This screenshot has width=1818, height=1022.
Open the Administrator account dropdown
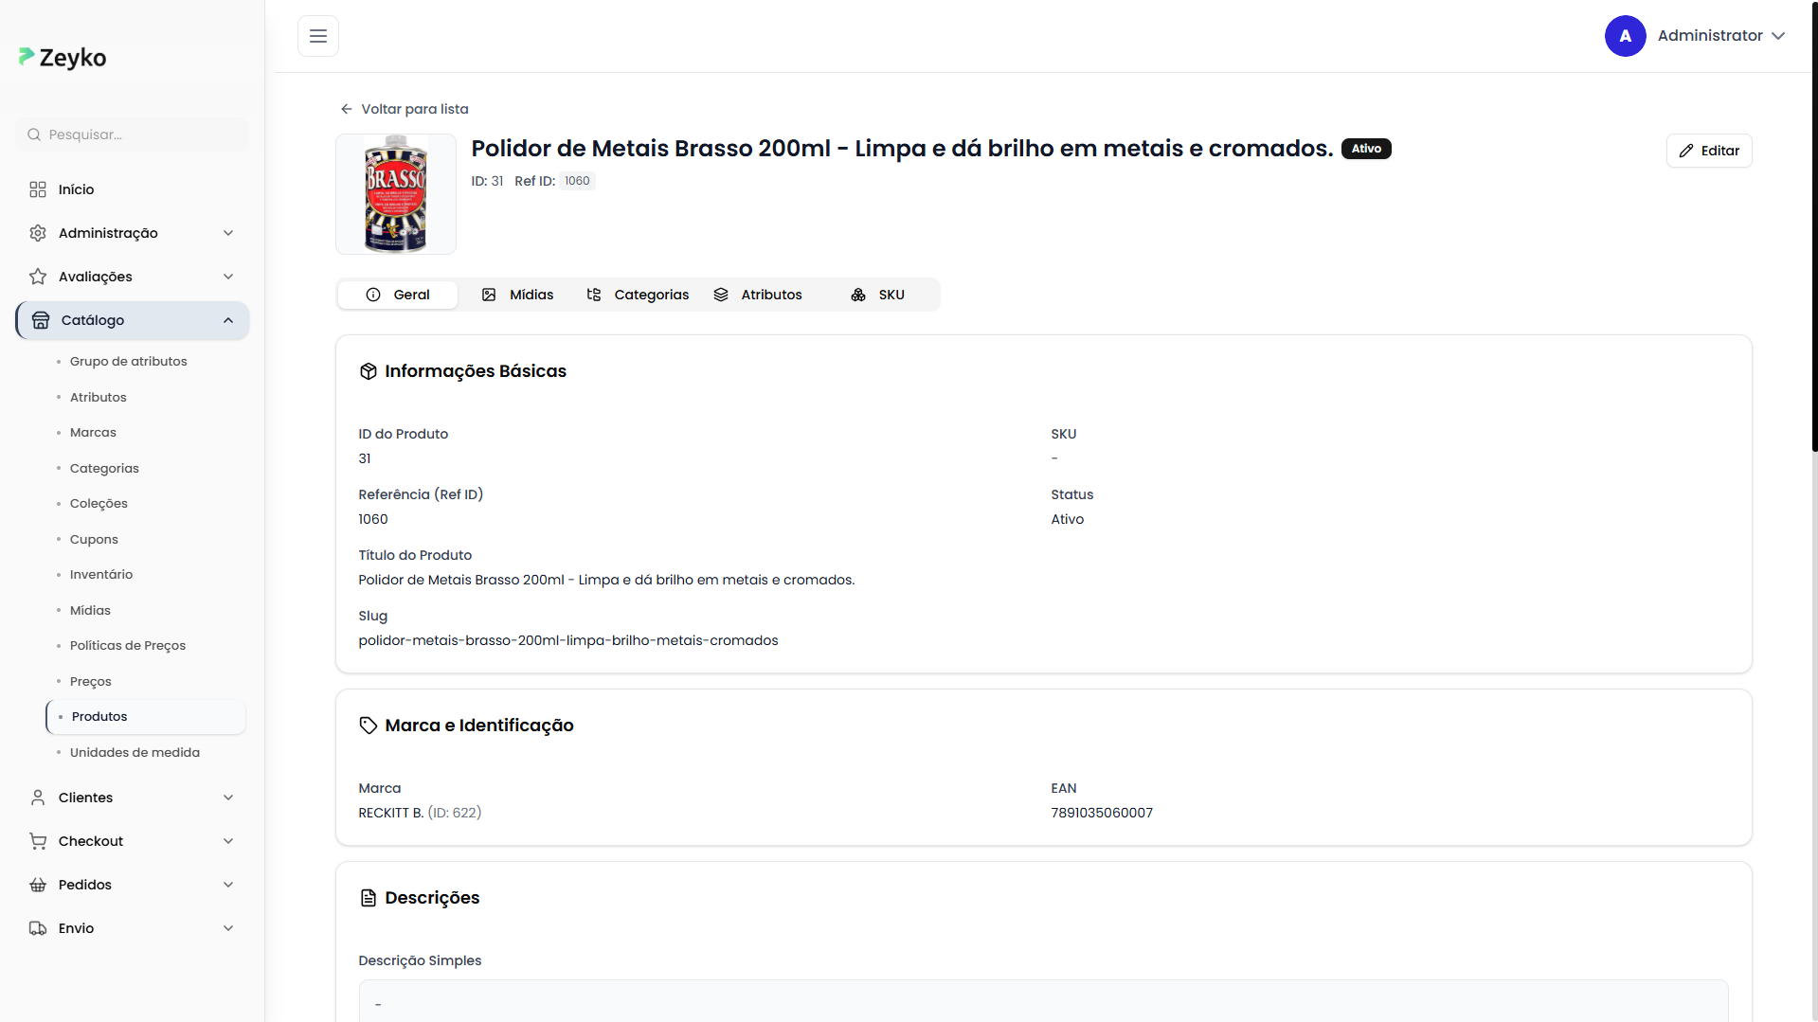pos(1777,36)
